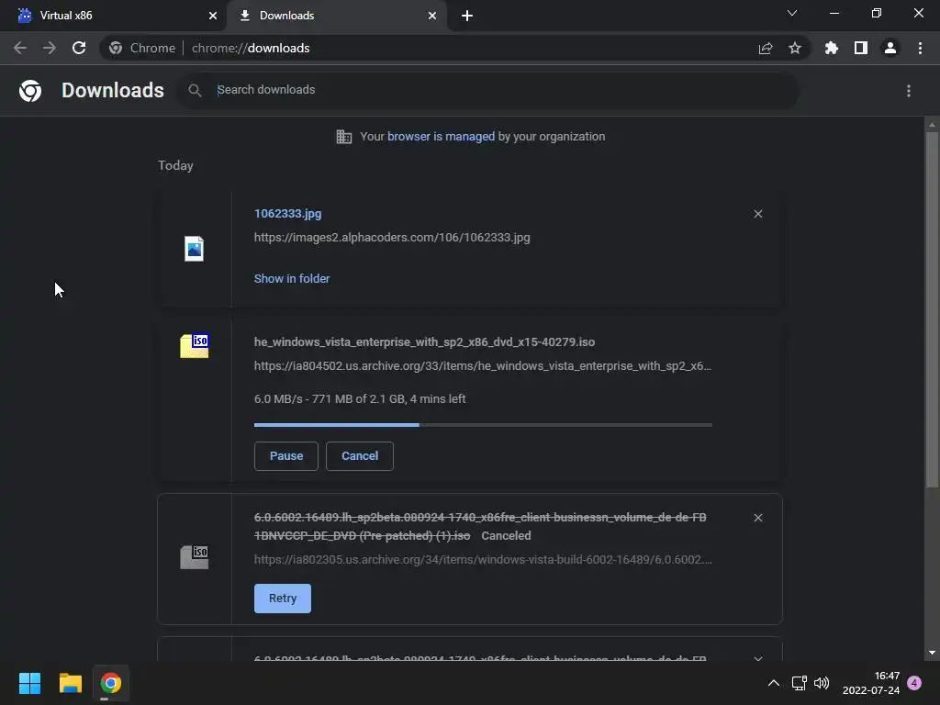The width and height of the screenshot is (940, 705).
Task: Click the browser forward arrow
Action: [x=50, y=48]
